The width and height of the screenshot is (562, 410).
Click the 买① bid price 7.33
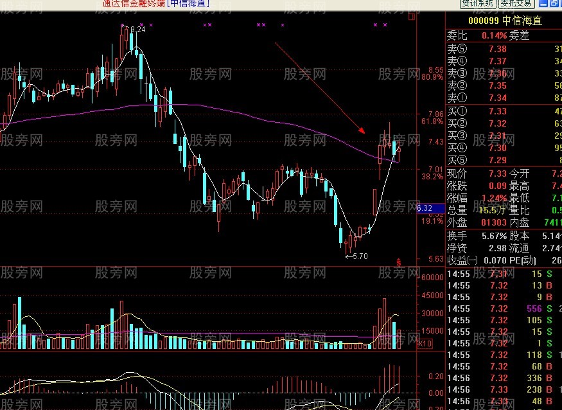click(x=498, y=111)
